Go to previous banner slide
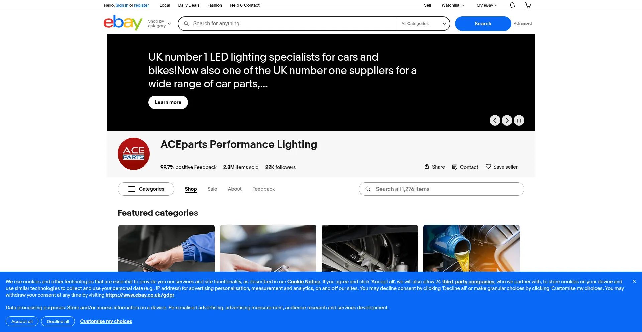 495,120
